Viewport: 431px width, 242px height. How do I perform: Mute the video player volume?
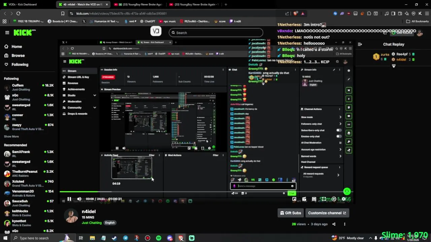(x=79, y=199)
